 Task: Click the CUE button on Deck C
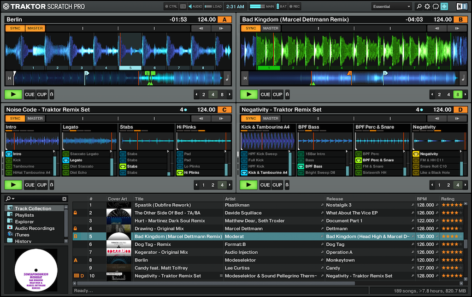click(29, 185)
